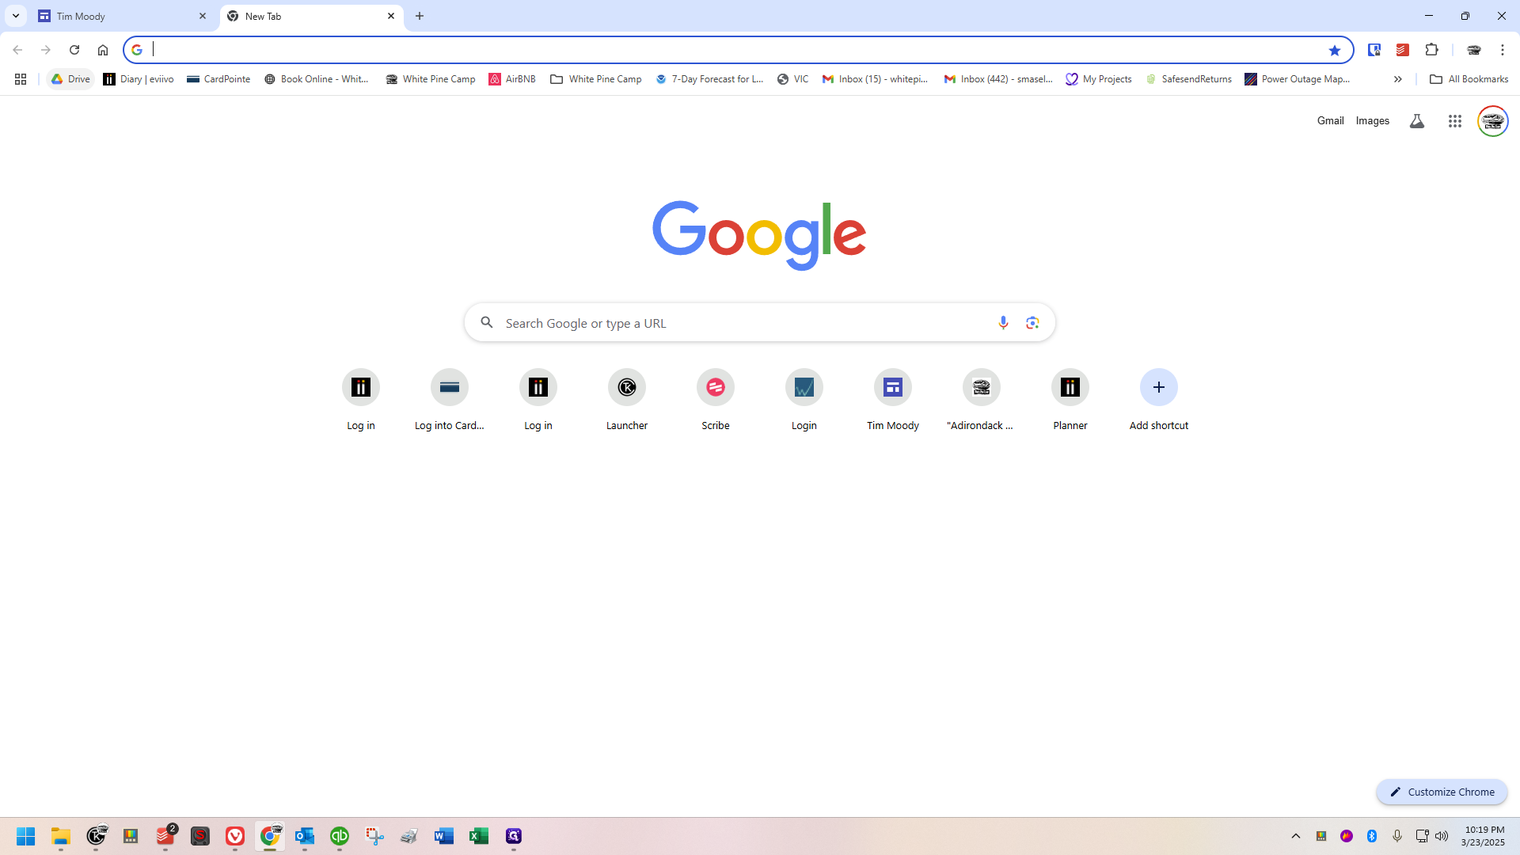The height and width of the screenshot is (855, 1520).
Task: Open the AirBNB bookmark
Action: 512,79
